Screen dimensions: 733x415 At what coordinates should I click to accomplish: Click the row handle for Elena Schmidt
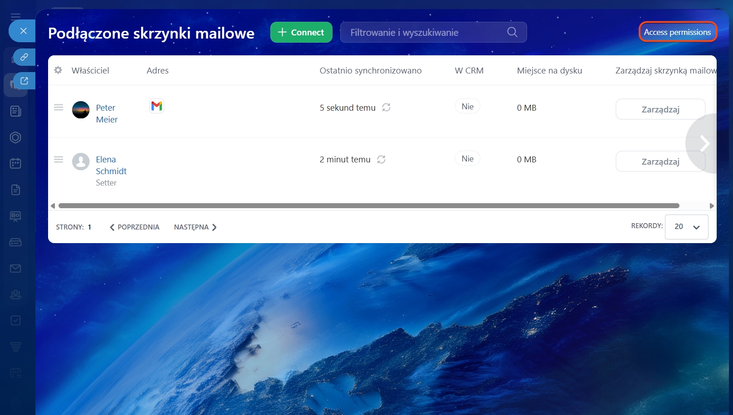(59, 160)
